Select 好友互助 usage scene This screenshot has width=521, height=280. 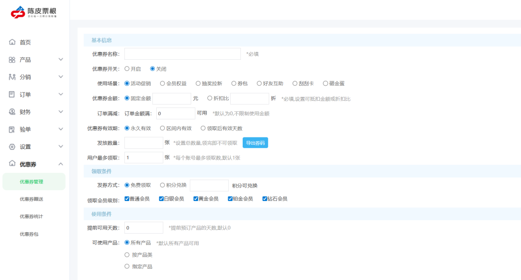point(259,83)
